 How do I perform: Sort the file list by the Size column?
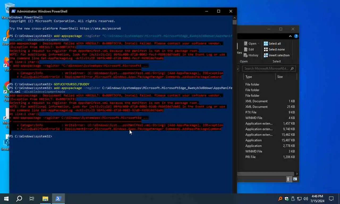286,77
